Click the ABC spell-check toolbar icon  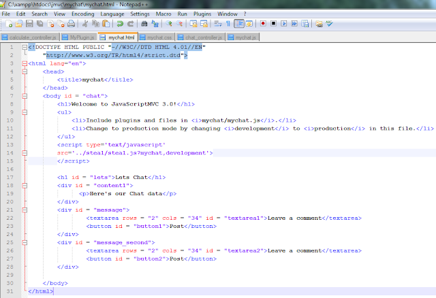tap(329, 24)
